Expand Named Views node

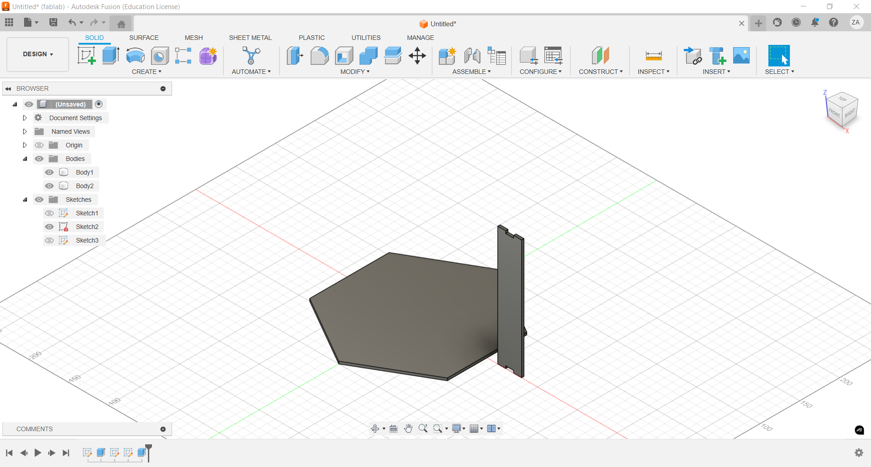tap(25, 131)
